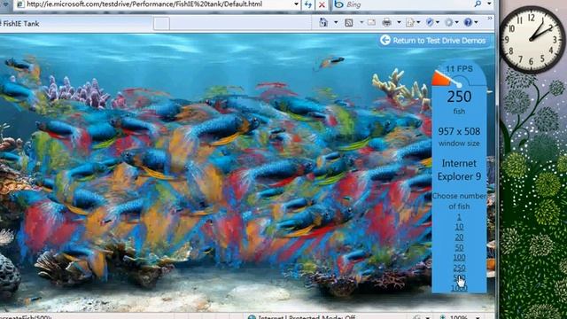Image resolution: width=567 pixels, height=319 pixels.
Task: Click the Help question mark icon
Action: [468, 22]
